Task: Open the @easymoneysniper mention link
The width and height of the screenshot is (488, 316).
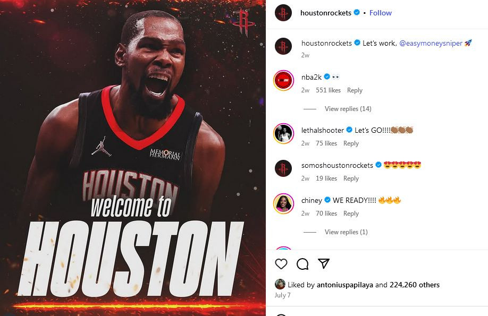Action: 431,43
